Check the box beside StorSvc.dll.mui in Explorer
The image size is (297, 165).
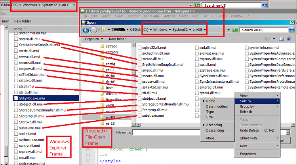(x=16, y=122)
